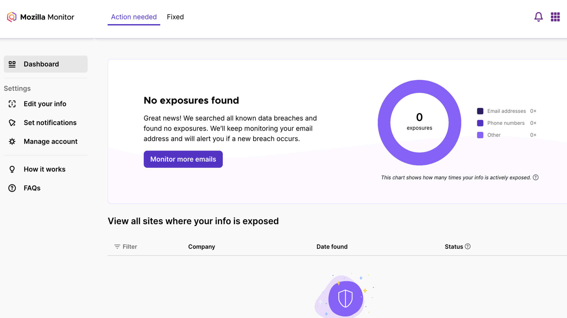Click the How it works lightbulb icon
This screenshot has width=567, height=318.
(x=12, y=169)
